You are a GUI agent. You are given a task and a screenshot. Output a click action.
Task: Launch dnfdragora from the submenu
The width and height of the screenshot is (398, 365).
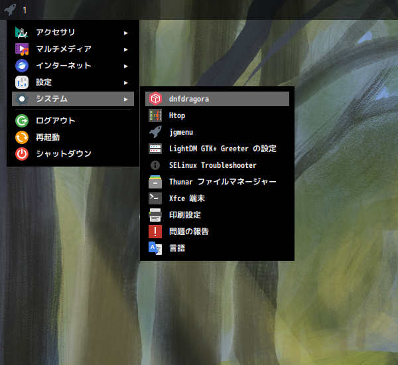tap(217, 99)
